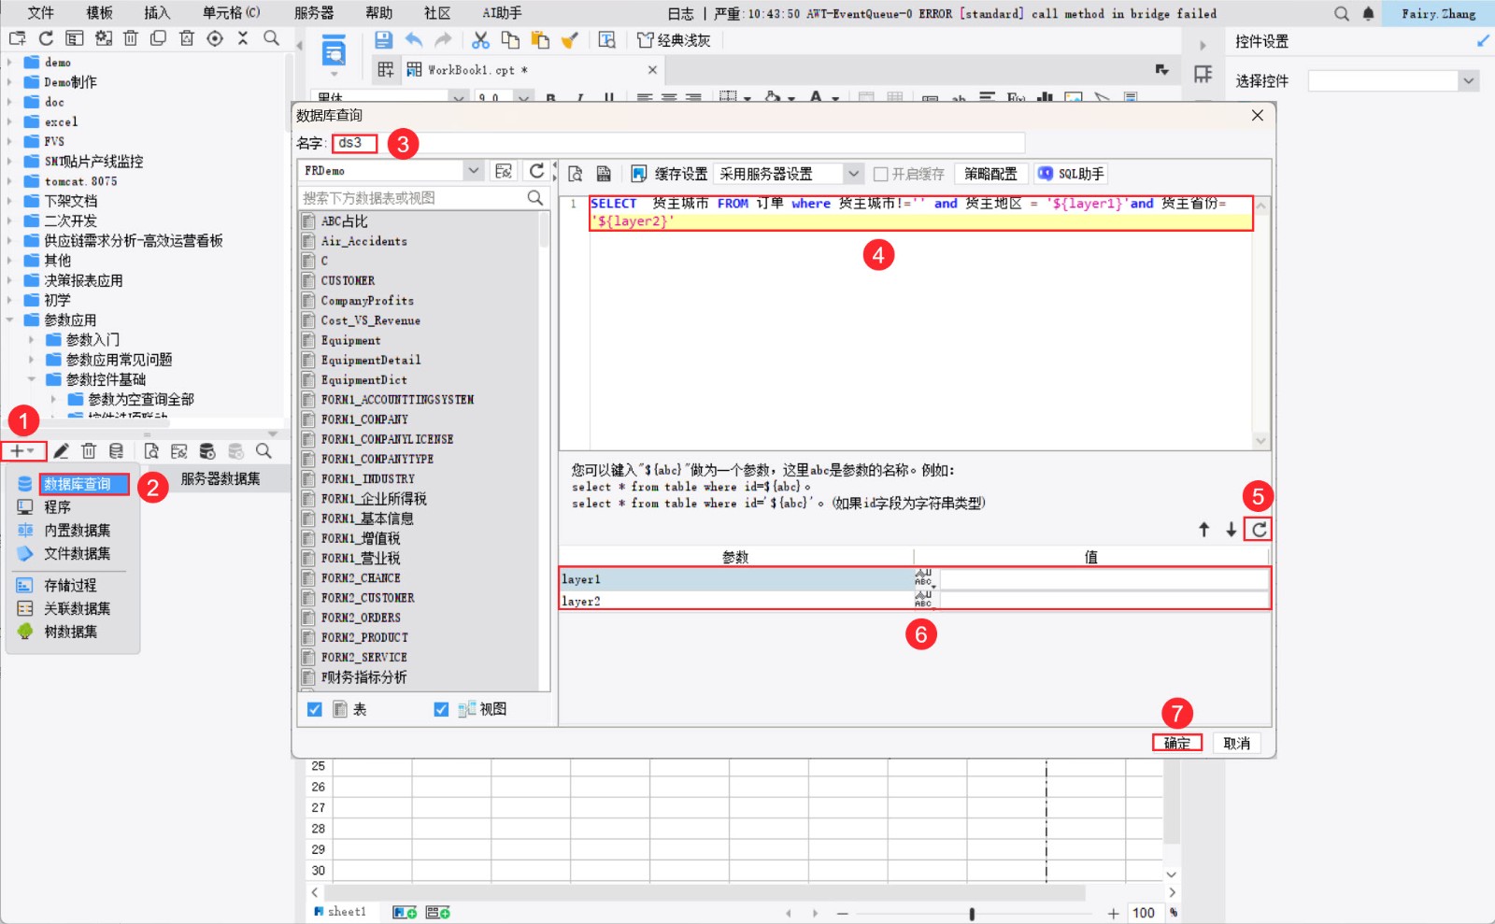Image resolution: width=1495 pixels, height=924 pixels.
Task: Switch to the 服务器数据集 tab
Action: 221,479
